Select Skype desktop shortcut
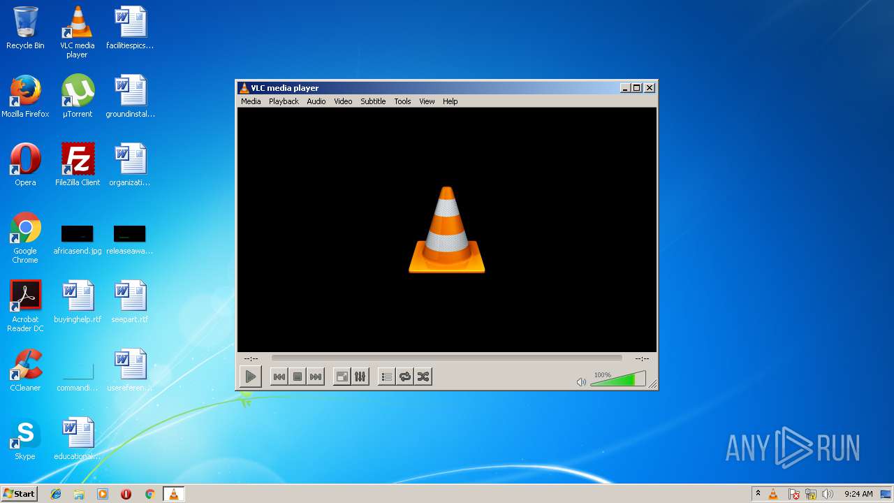Viewport: 894px width, 503px height. pyautogui.click(x=25, y=439)
